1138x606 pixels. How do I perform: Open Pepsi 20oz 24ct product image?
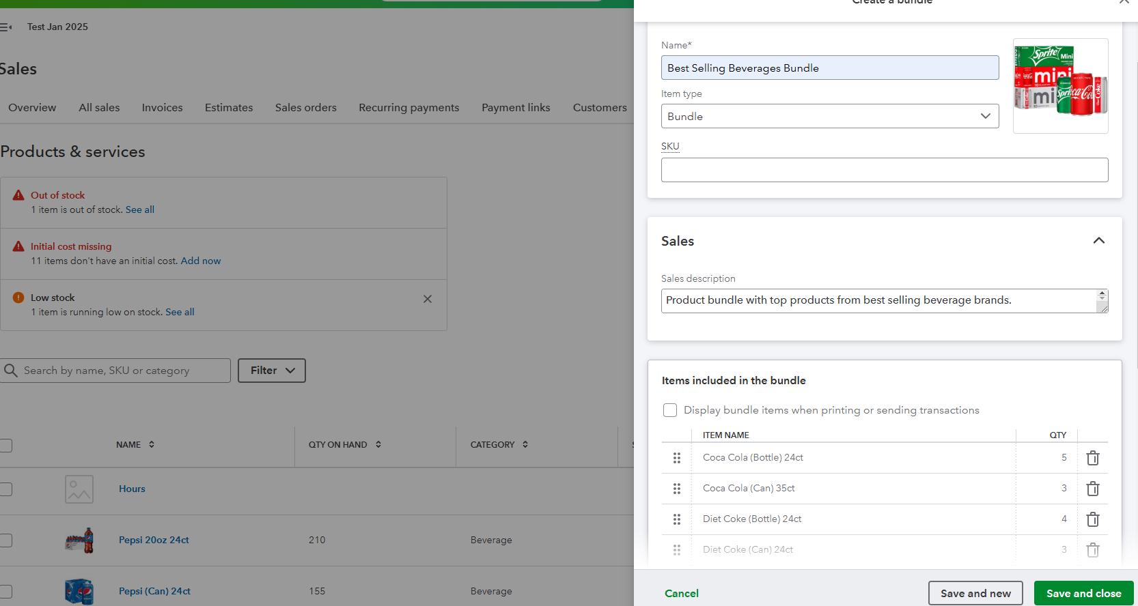tap(79, 540)
